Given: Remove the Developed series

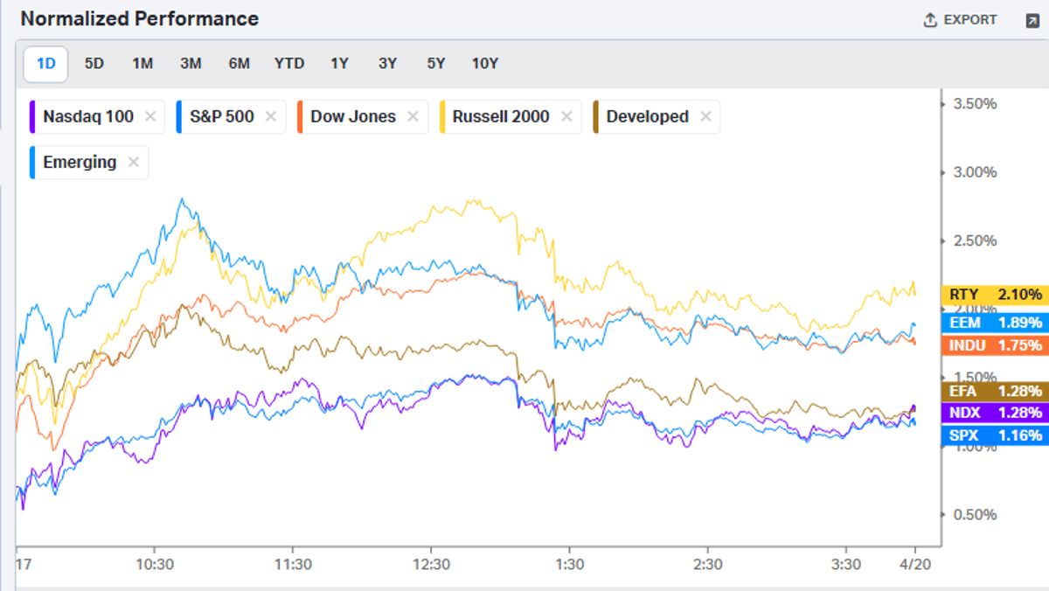Looking at the screenshot, I should point(705,115).
